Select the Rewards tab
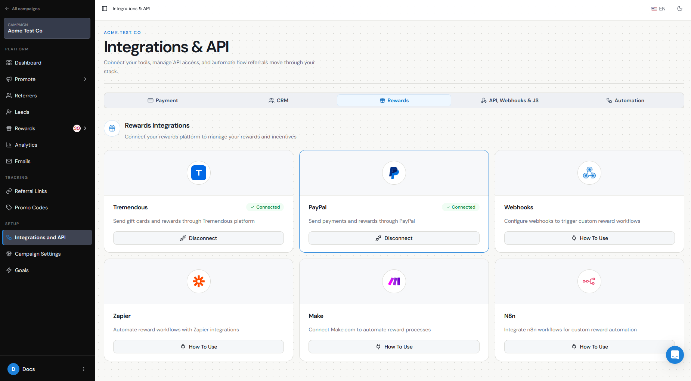This screenshot has height=381, width=691. tap(394, 100)
